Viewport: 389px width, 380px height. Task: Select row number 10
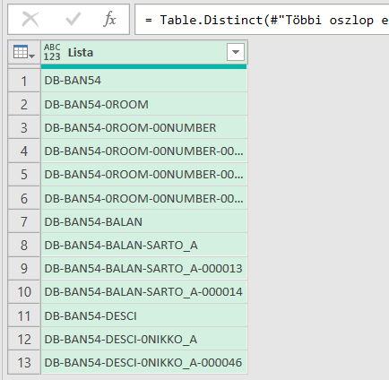tap(24, 292)
